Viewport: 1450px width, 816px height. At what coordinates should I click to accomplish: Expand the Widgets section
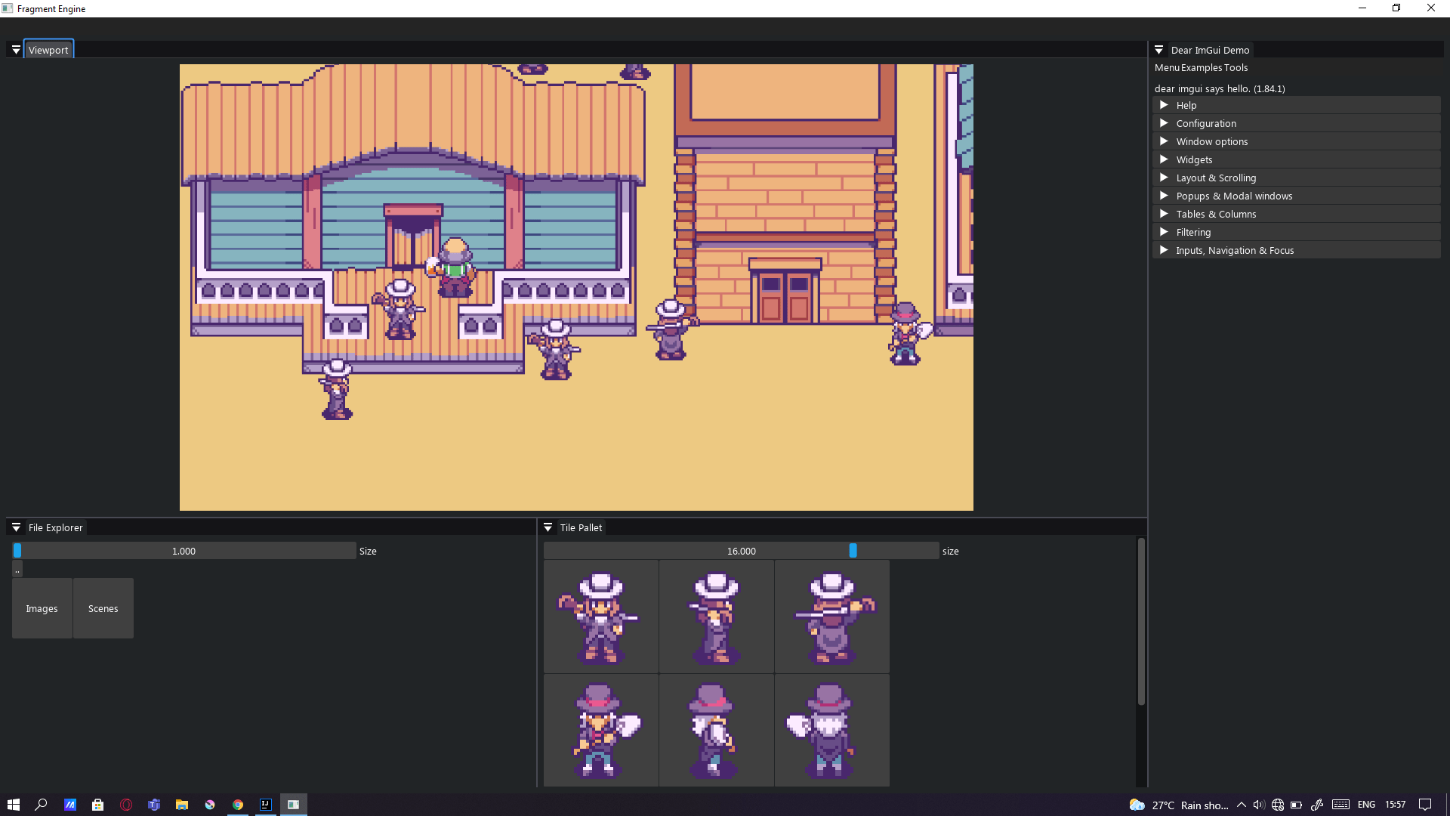1195,159
